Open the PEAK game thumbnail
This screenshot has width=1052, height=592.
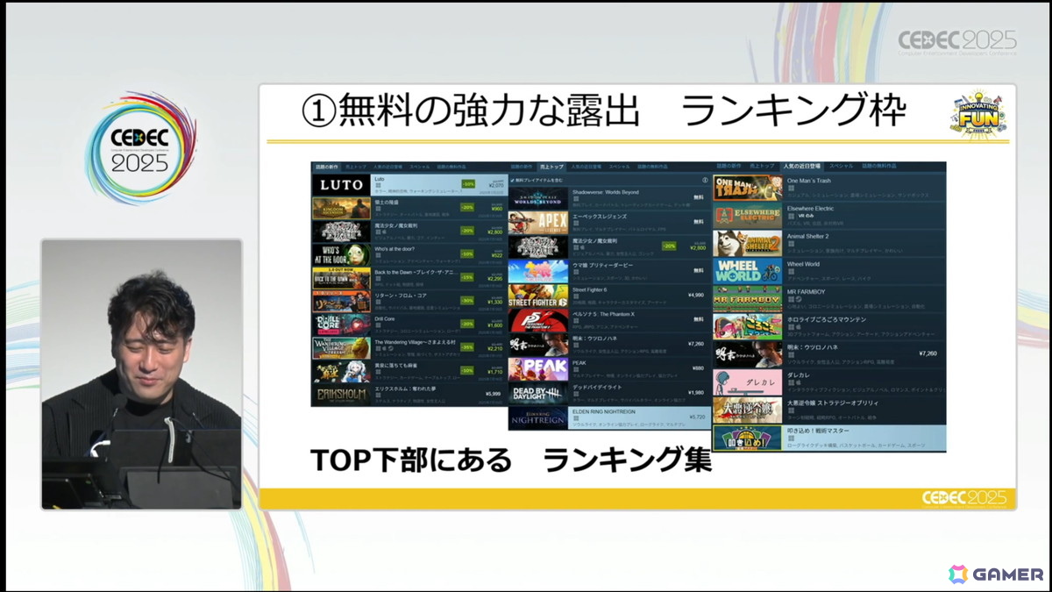click(x=538, y=369)
